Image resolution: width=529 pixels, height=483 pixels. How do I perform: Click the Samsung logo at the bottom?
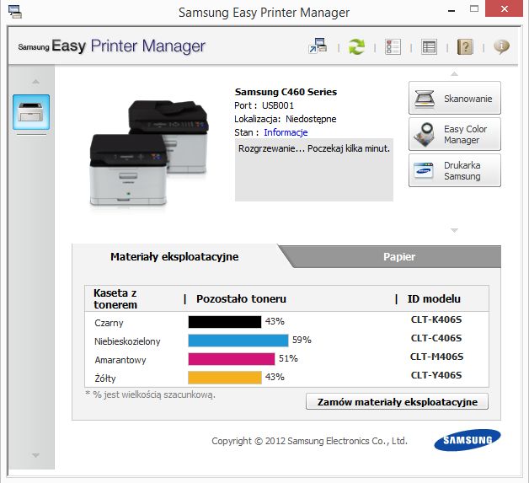[x=468, y=440]
